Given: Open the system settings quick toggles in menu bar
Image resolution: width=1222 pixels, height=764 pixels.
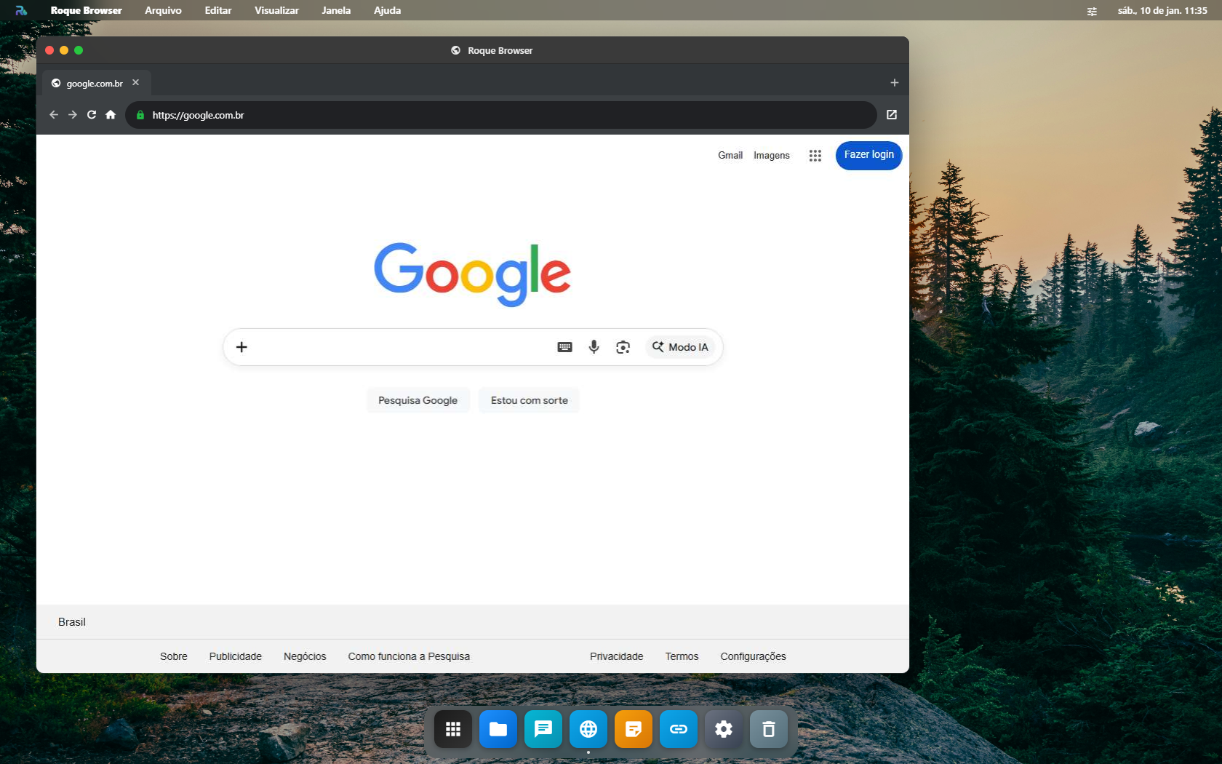Looking at the screenshot, I should coord(1091,10).
